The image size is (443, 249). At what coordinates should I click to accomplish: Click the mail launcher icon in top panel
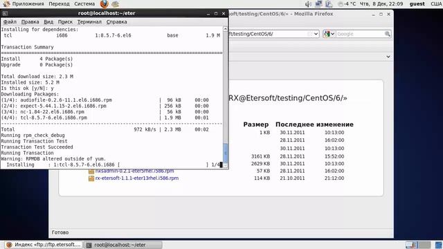point(115,4)
